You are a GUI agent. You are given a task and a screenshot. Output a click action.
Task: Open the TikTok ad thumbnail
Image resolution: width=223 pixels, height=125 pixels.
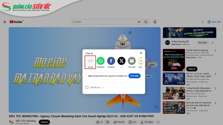pos(174,60)
